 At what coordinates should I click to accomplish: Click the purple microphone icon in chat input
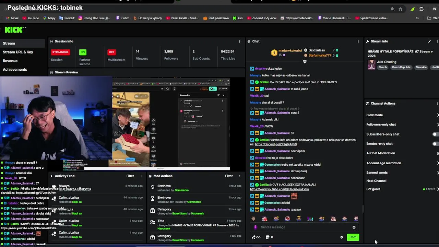[255, 227]
